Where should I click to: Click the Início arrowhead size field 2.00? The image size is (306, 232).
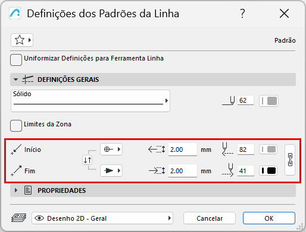pos(183,150)
